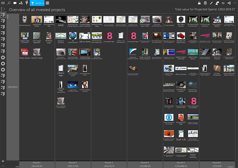Open the Human Zoo learning trial item
238x168 pixels.
(x=193, y=87)
